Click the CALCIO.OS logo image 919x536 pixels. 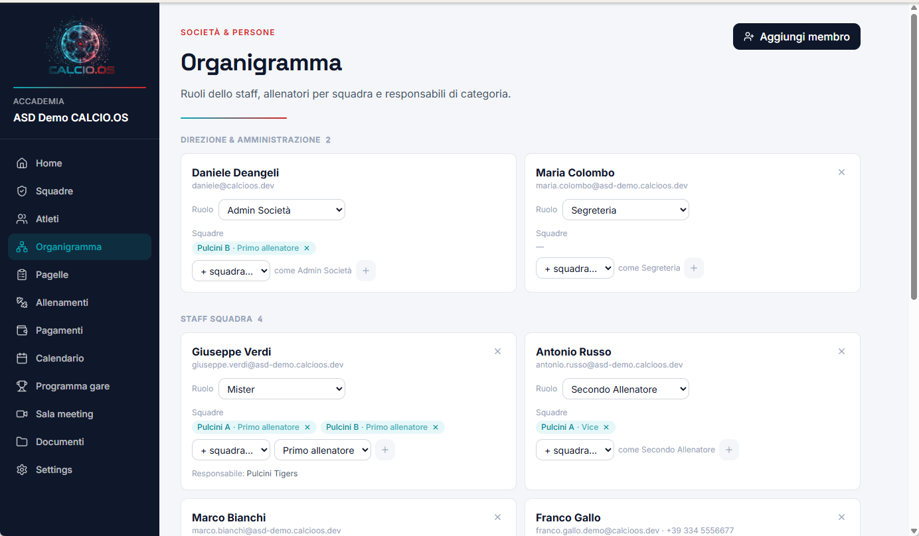(80, 47)
